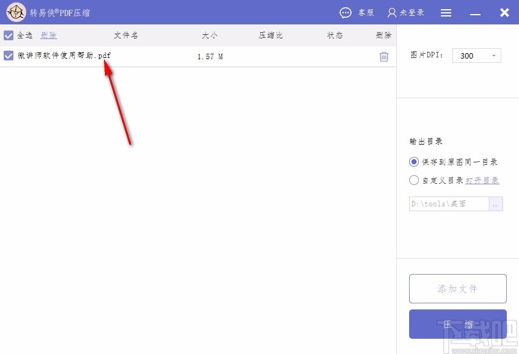Open customer service via the chat bubble icon
The height and width of the screenshot is (354, 519).
[x=346, y=12]
